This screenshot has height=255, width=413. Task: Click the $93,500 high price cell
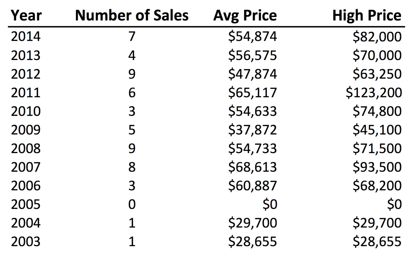[x=377, y=167]
